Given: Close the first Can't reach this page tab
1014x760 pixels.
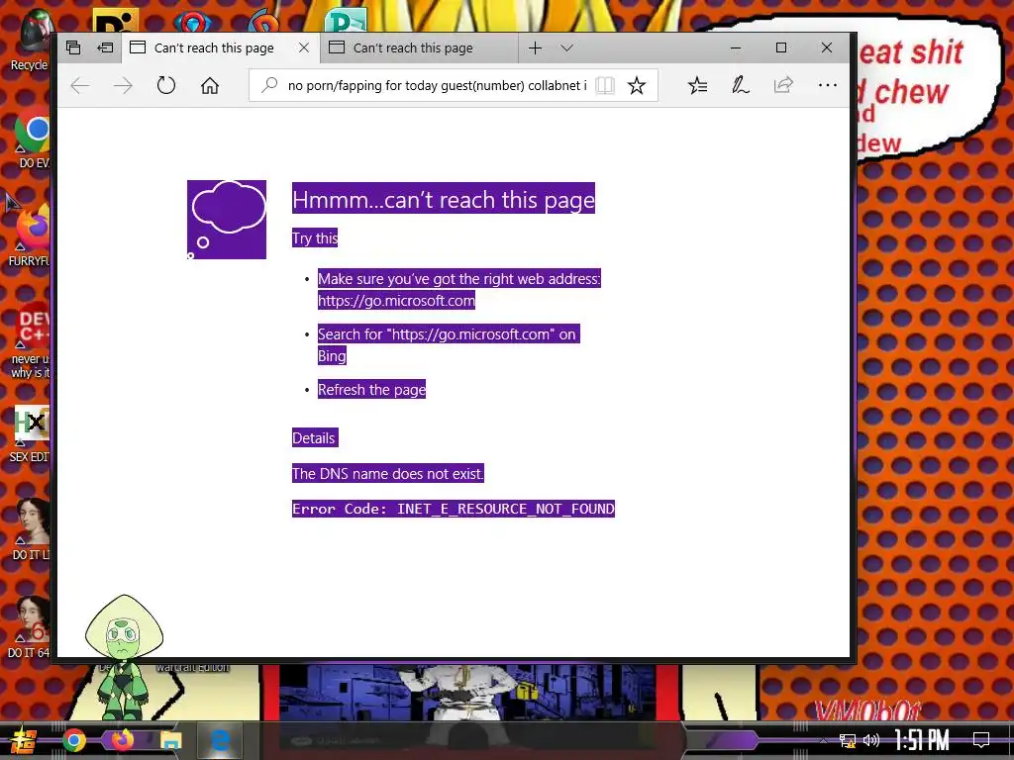Looking at the screenshot, I should point(304,47).
